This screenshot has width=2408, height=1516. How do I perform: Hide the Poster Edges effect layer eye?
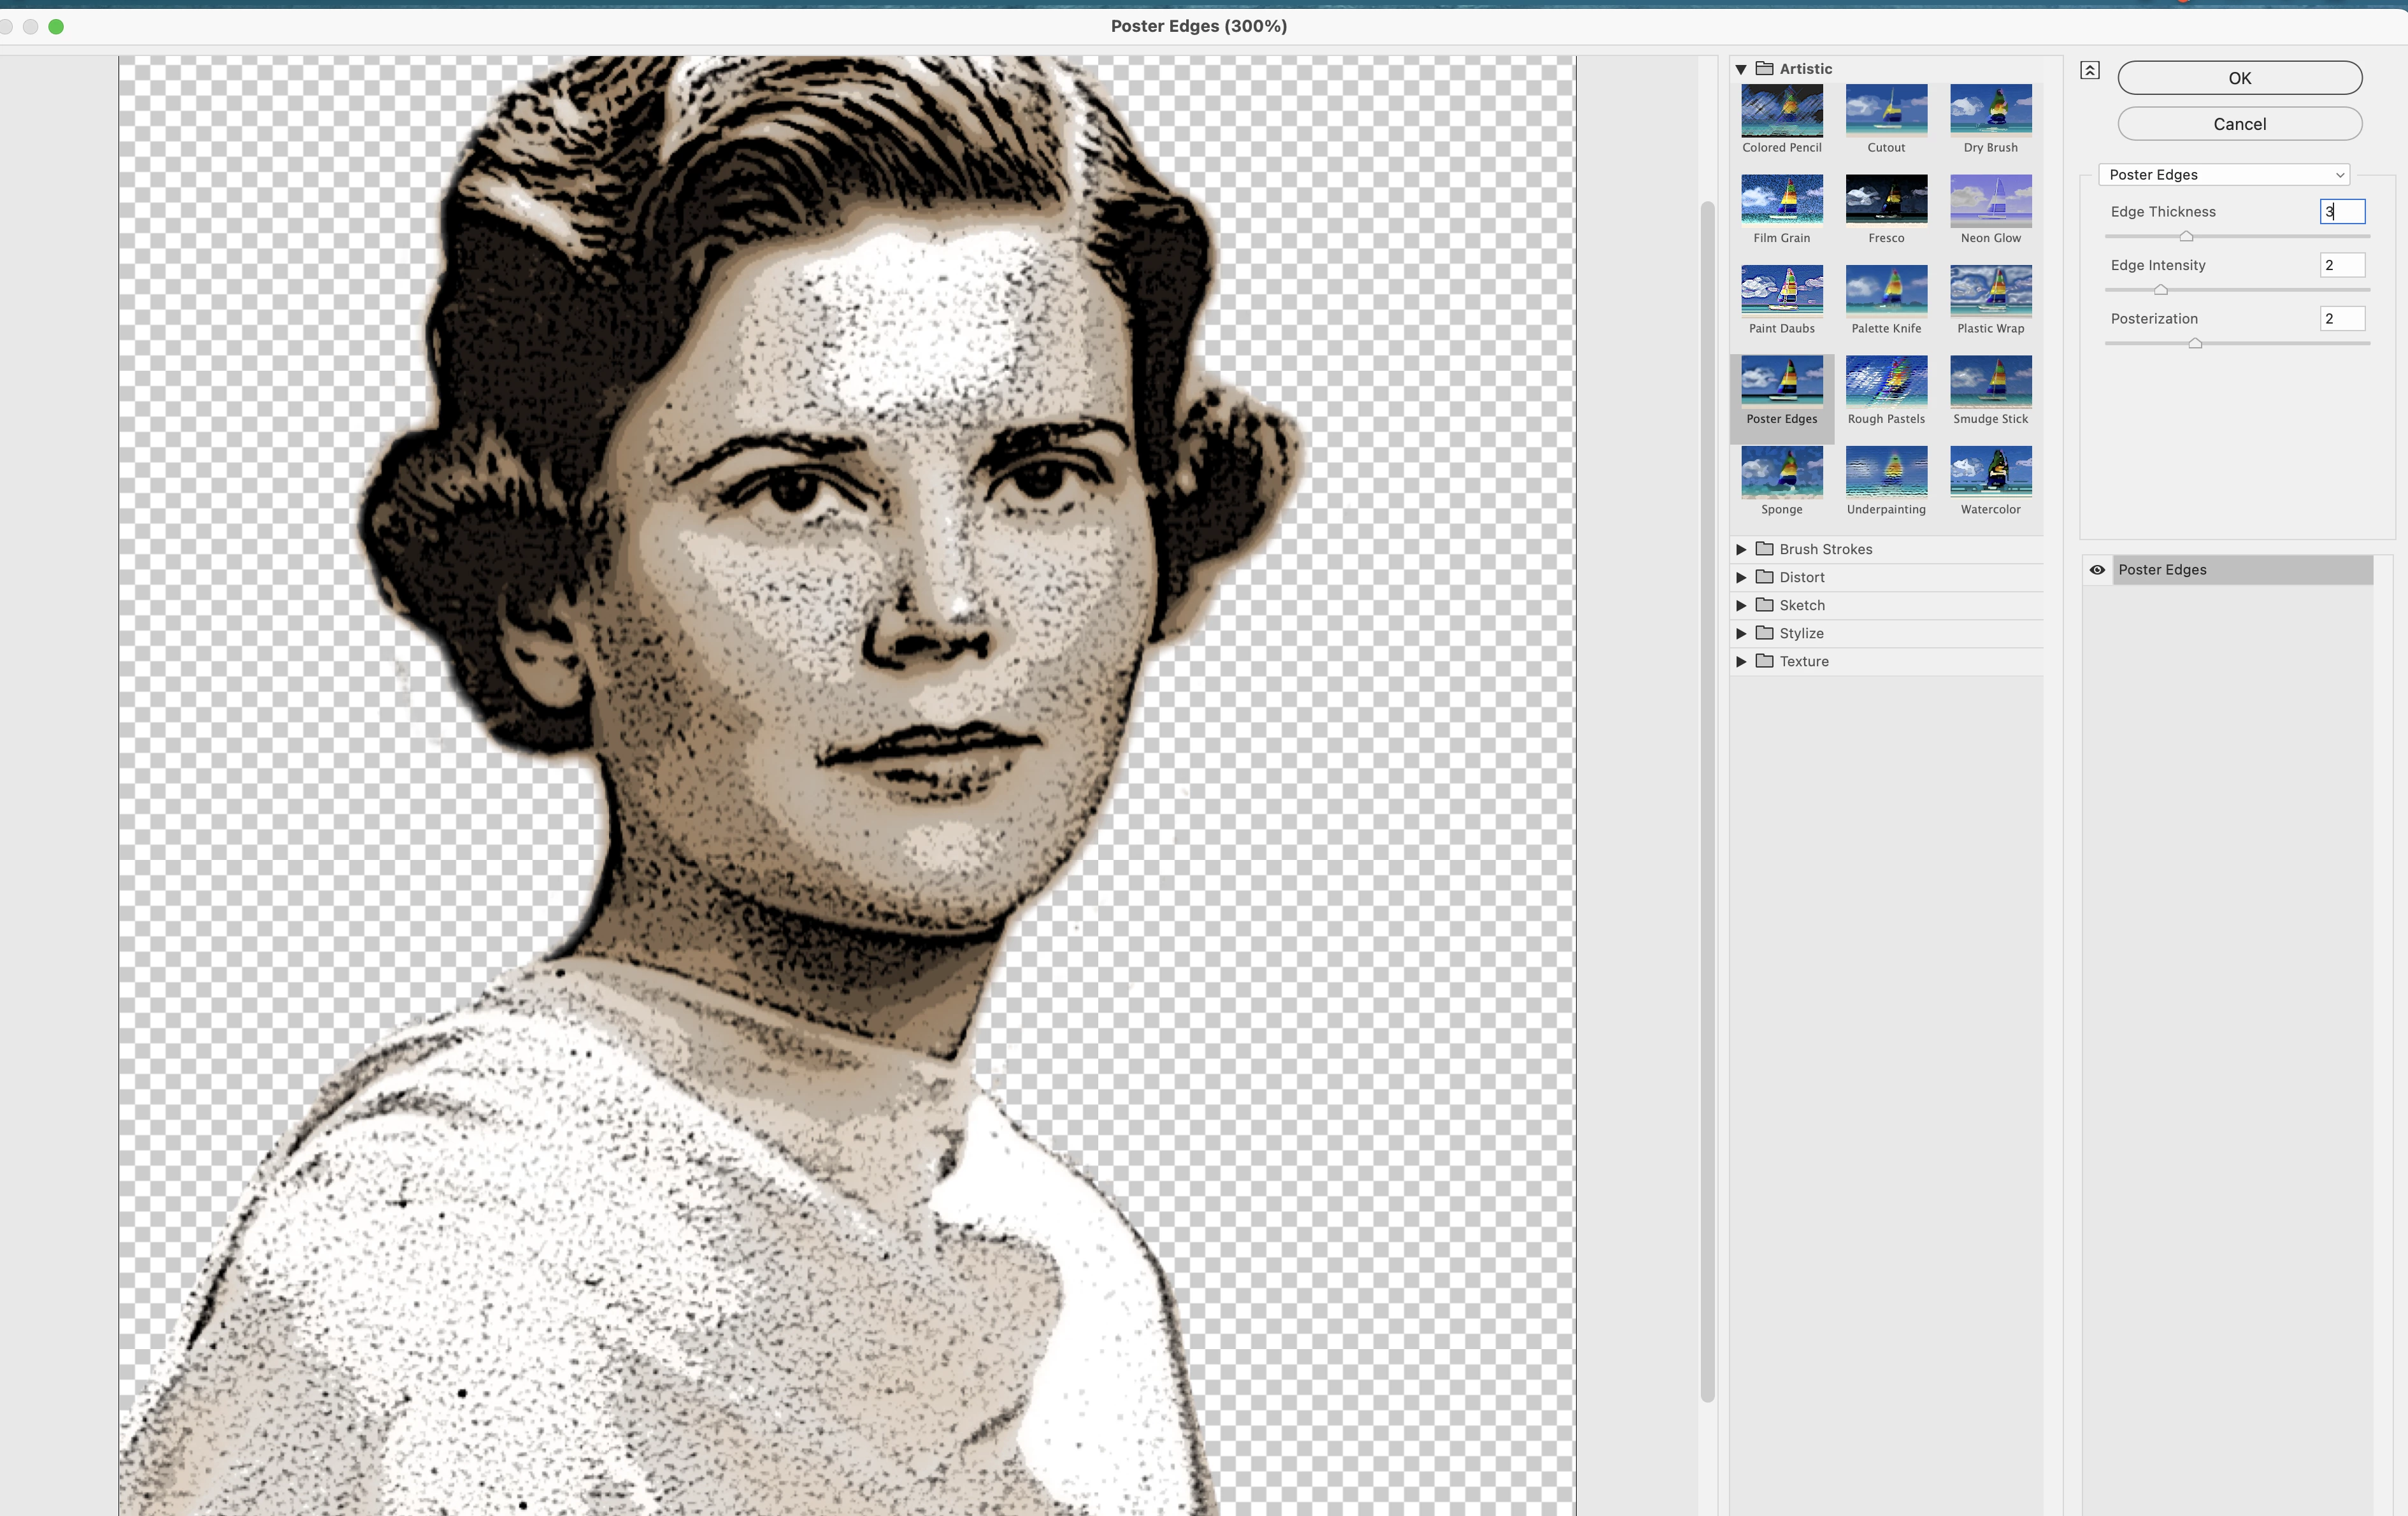(2097, 570)
